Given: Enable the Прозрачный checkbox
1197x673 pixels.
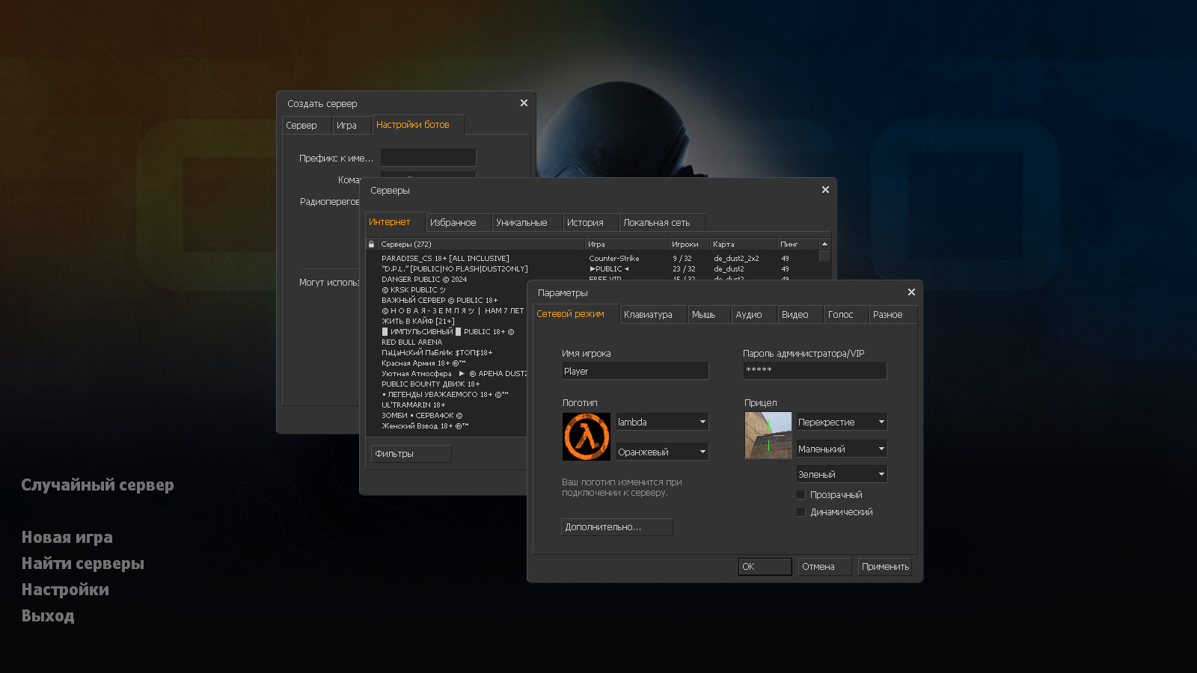Looking at the screenshot, I should 801,495.
